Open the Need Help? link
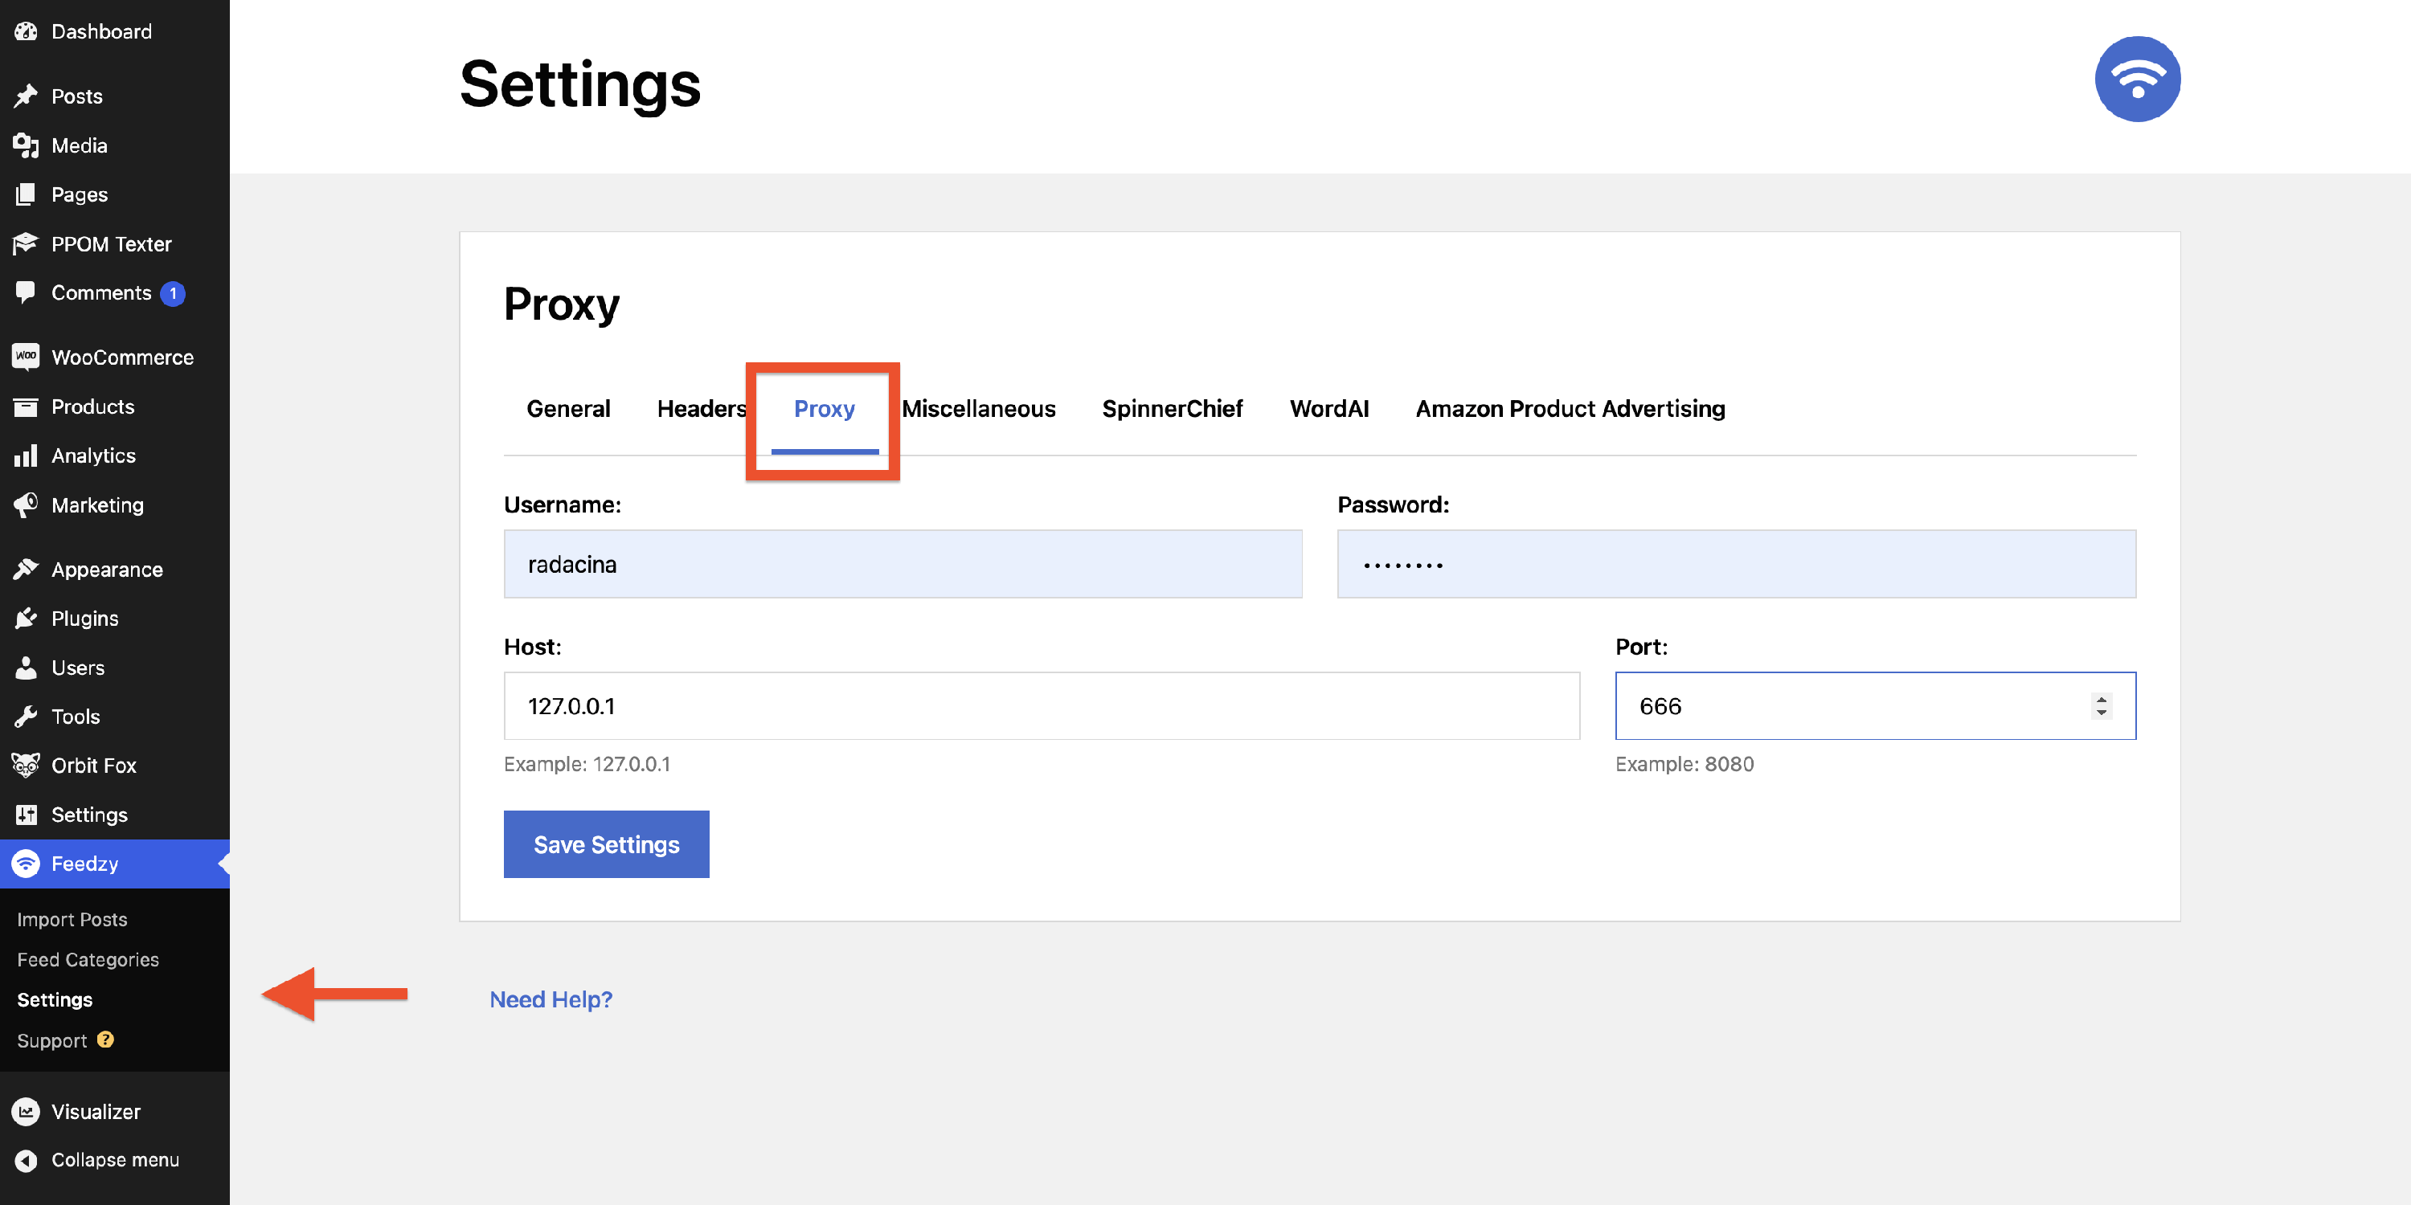This screenshot has height=1205, width=2411. tap(551, 999)
